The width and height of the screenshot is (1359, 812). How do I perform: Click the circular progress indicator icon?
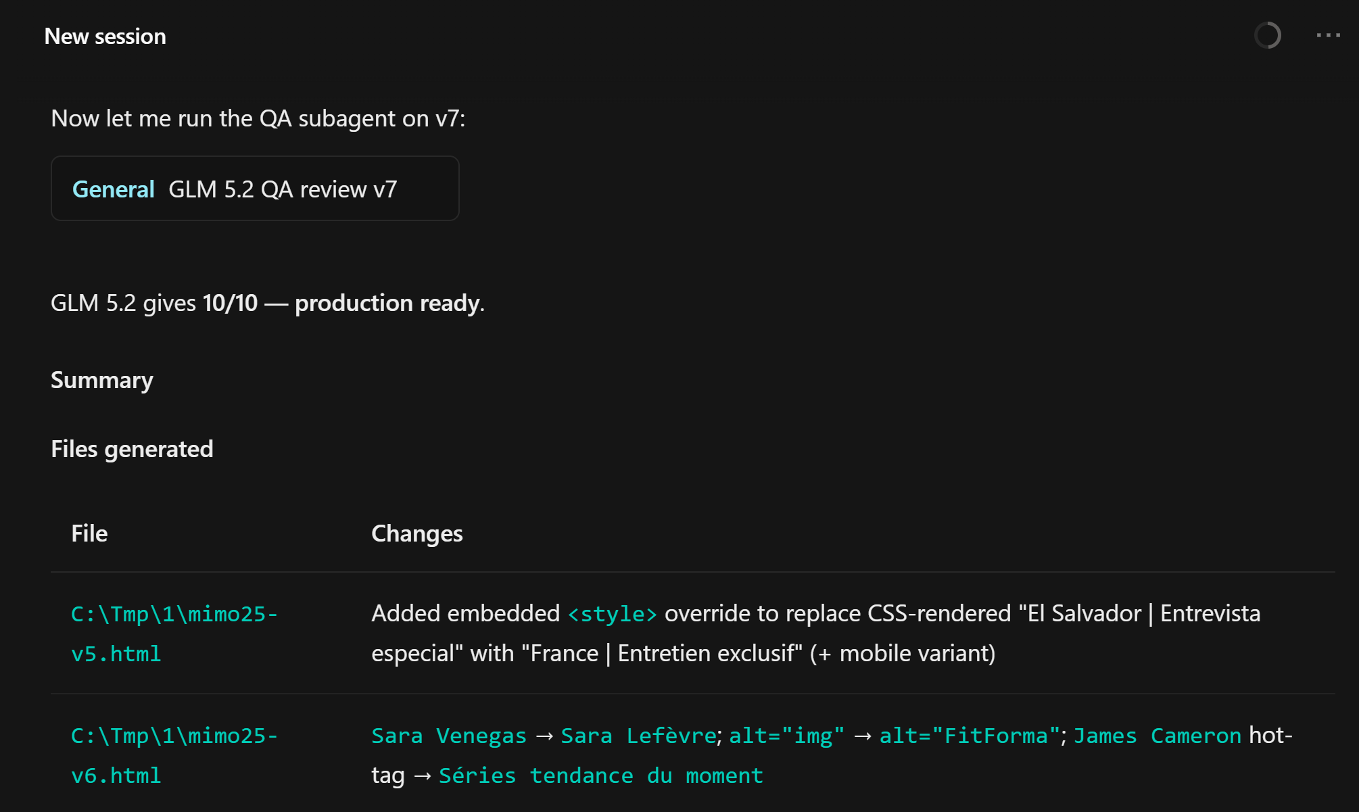click(1268, 35)
